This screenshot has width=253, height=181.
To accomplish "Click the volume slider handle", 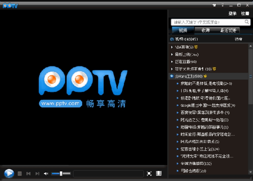I will coord(61,173).
